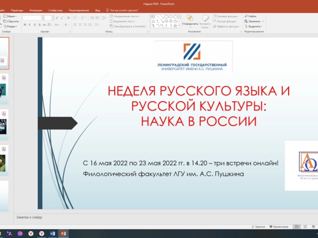Decrease font size with the smaller A icon

tap(62, 18)
